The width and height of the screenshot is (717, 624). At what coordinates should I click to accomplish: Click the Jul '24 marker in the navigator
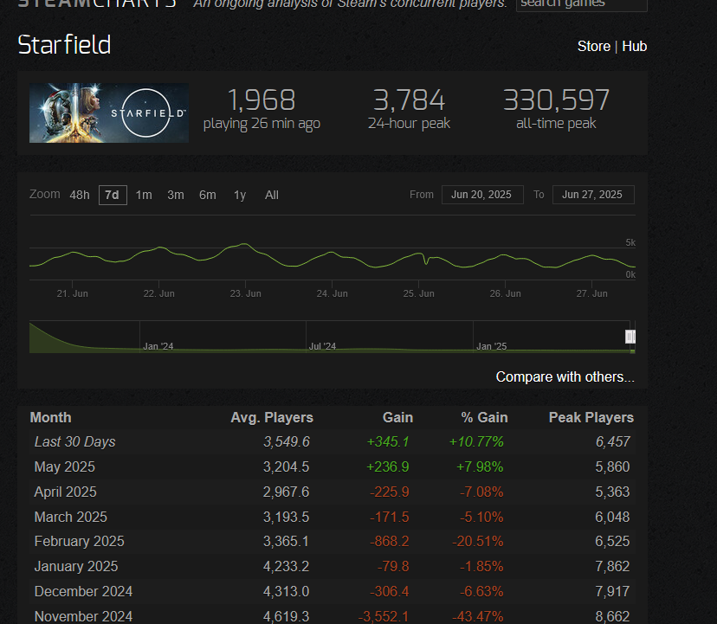click(322, 346)
